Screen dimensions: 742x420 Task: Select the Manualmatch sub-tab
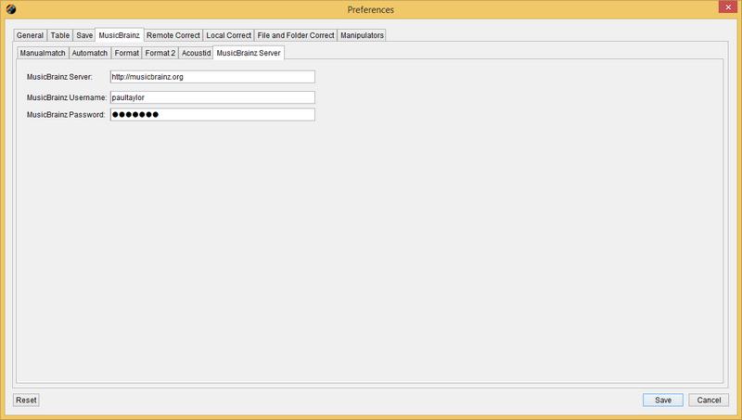[x=43, y=53]
